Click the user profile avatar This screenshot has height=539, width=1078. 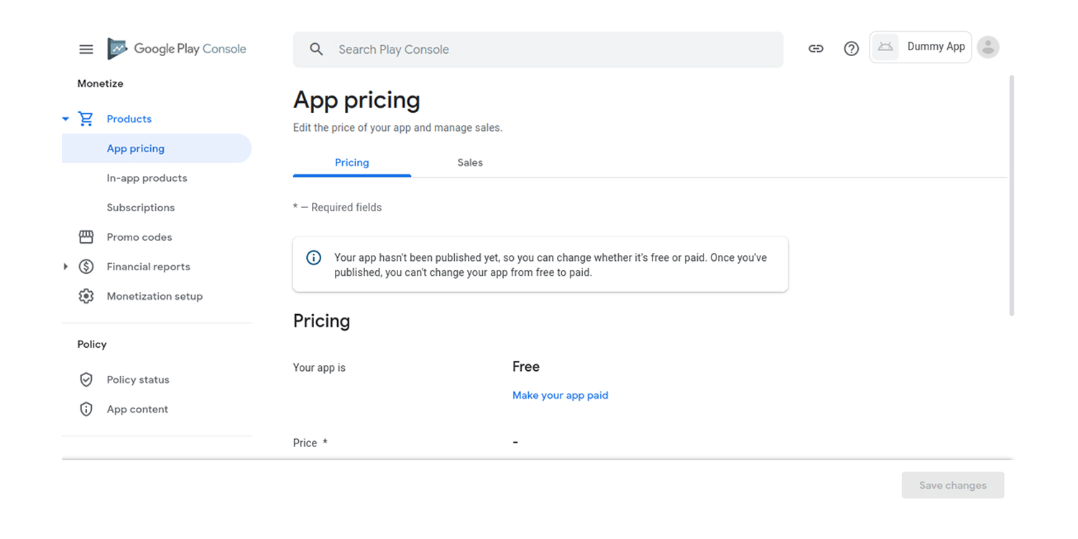click(987, 46)
